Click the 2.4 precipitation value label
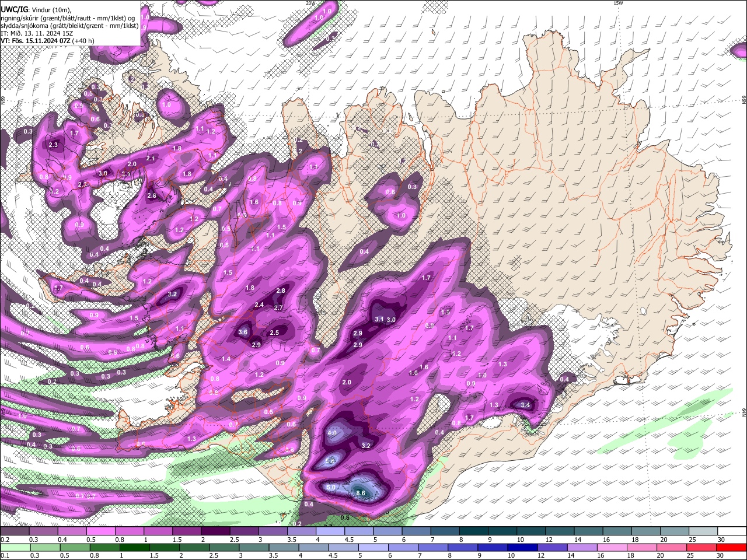This screenshot has height=560, width=747. (259, 304)
